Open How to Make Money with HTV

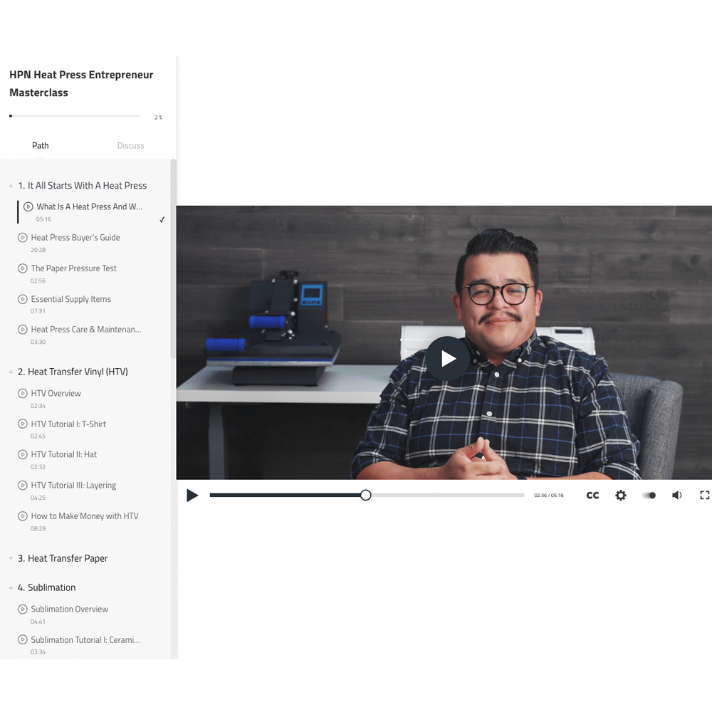(85, 516)
